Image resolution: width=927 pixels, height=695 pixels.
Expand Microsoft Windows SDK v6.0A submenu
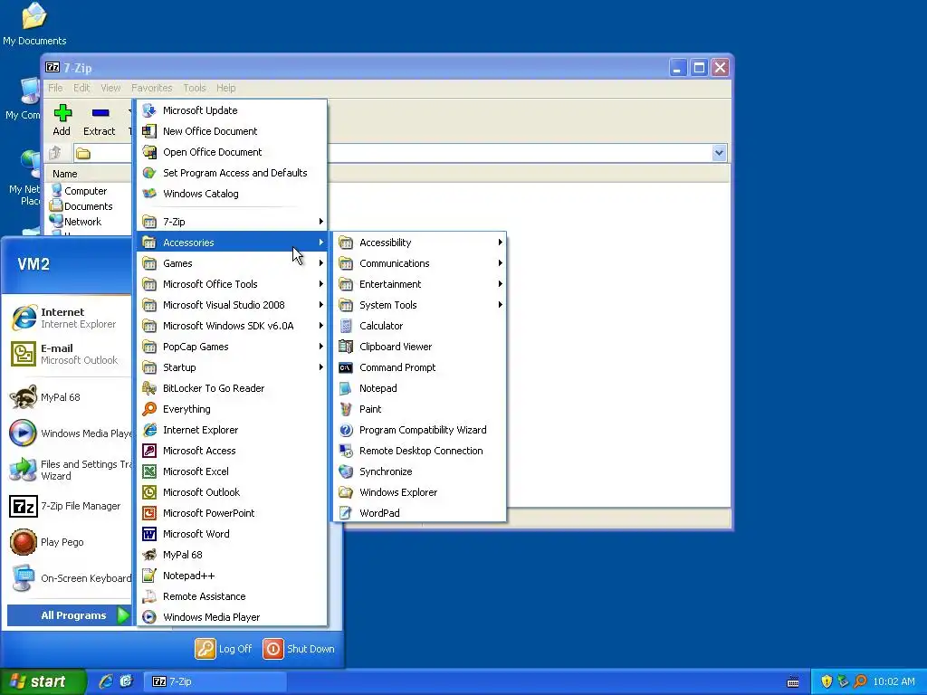click(232, 326)
